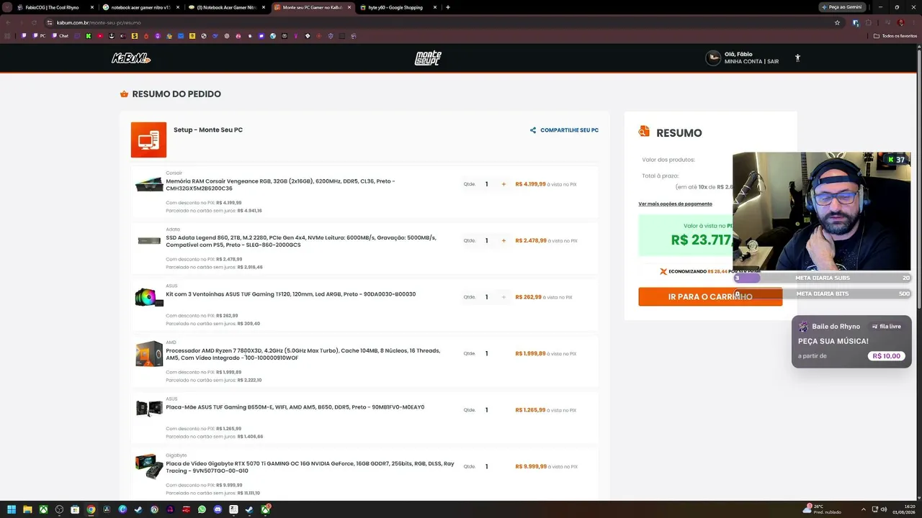
Task: Open the Chat bookmark in bookmarks bar
Action: pos(59,35)
